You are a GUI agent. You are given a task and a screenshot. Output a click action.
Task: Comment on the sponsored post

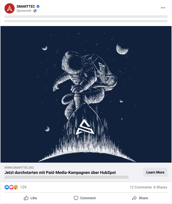tap(85, 198)
